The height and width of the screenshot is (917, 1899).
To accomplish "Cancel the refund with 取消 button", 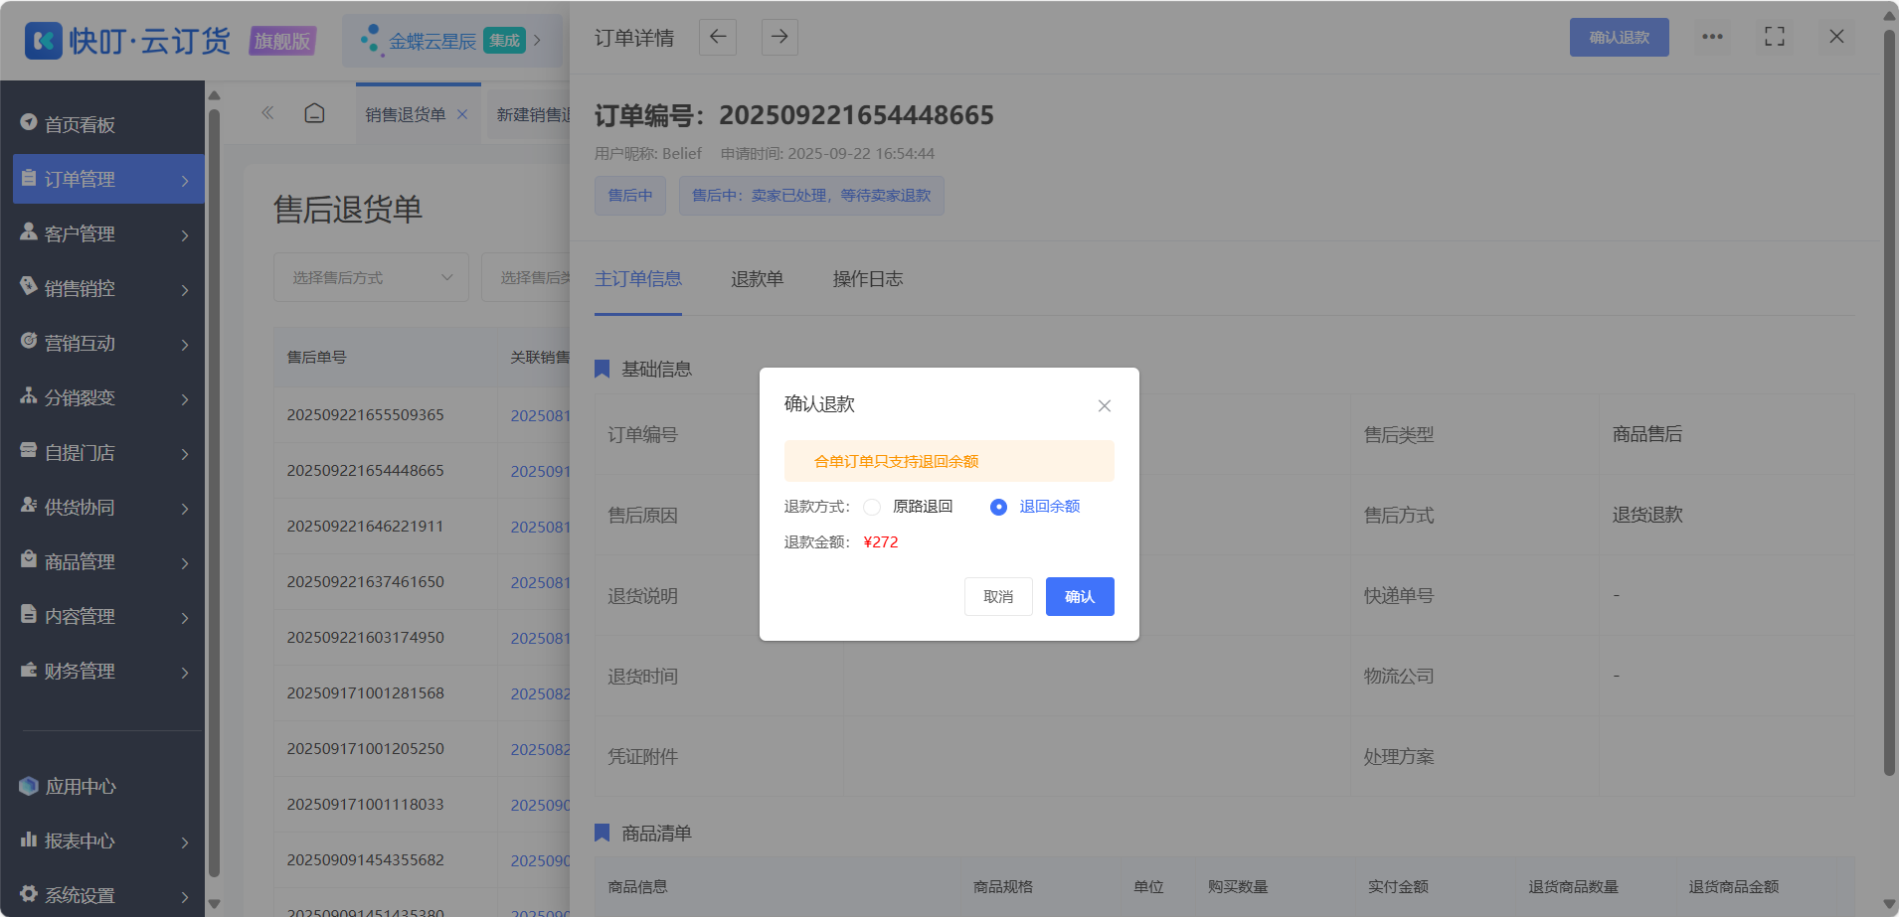I will (998, 596).
